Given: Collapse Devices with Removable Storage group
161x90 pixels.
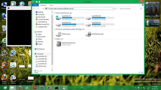Looking at the screenshot, I should [55, 29].
